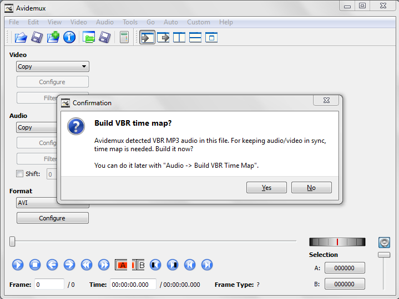Click the audio Shift value field

click(x=52, y=174)
